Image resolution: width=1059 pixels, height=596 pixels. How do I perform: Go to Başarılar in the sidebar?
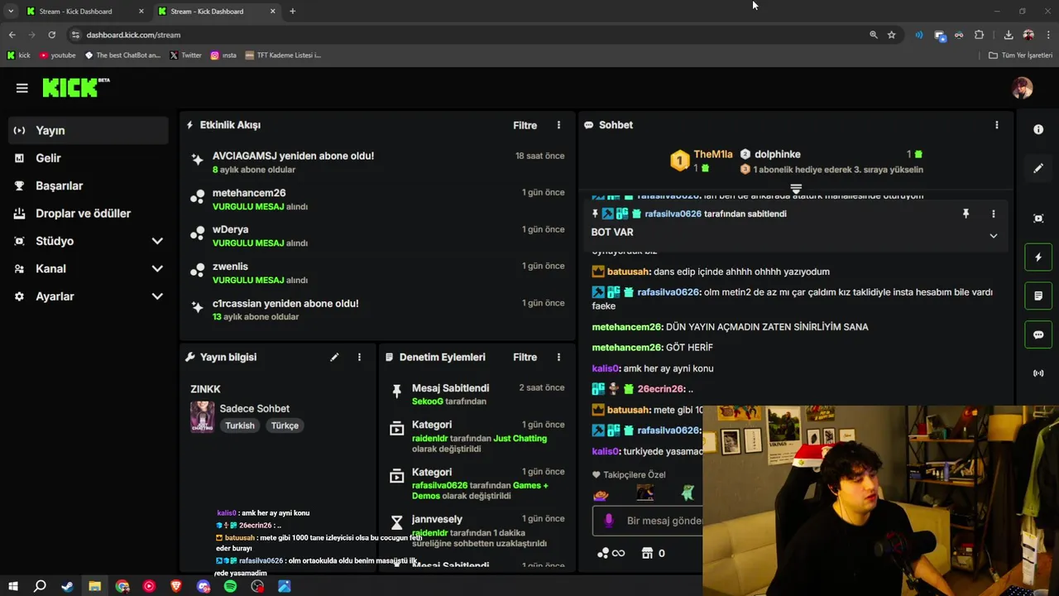(89, 185)
